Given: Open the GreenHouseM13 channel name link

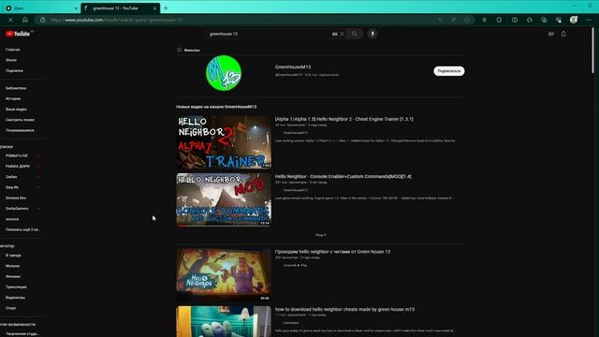Looking at the screenshot, I should tap(293, 66).
